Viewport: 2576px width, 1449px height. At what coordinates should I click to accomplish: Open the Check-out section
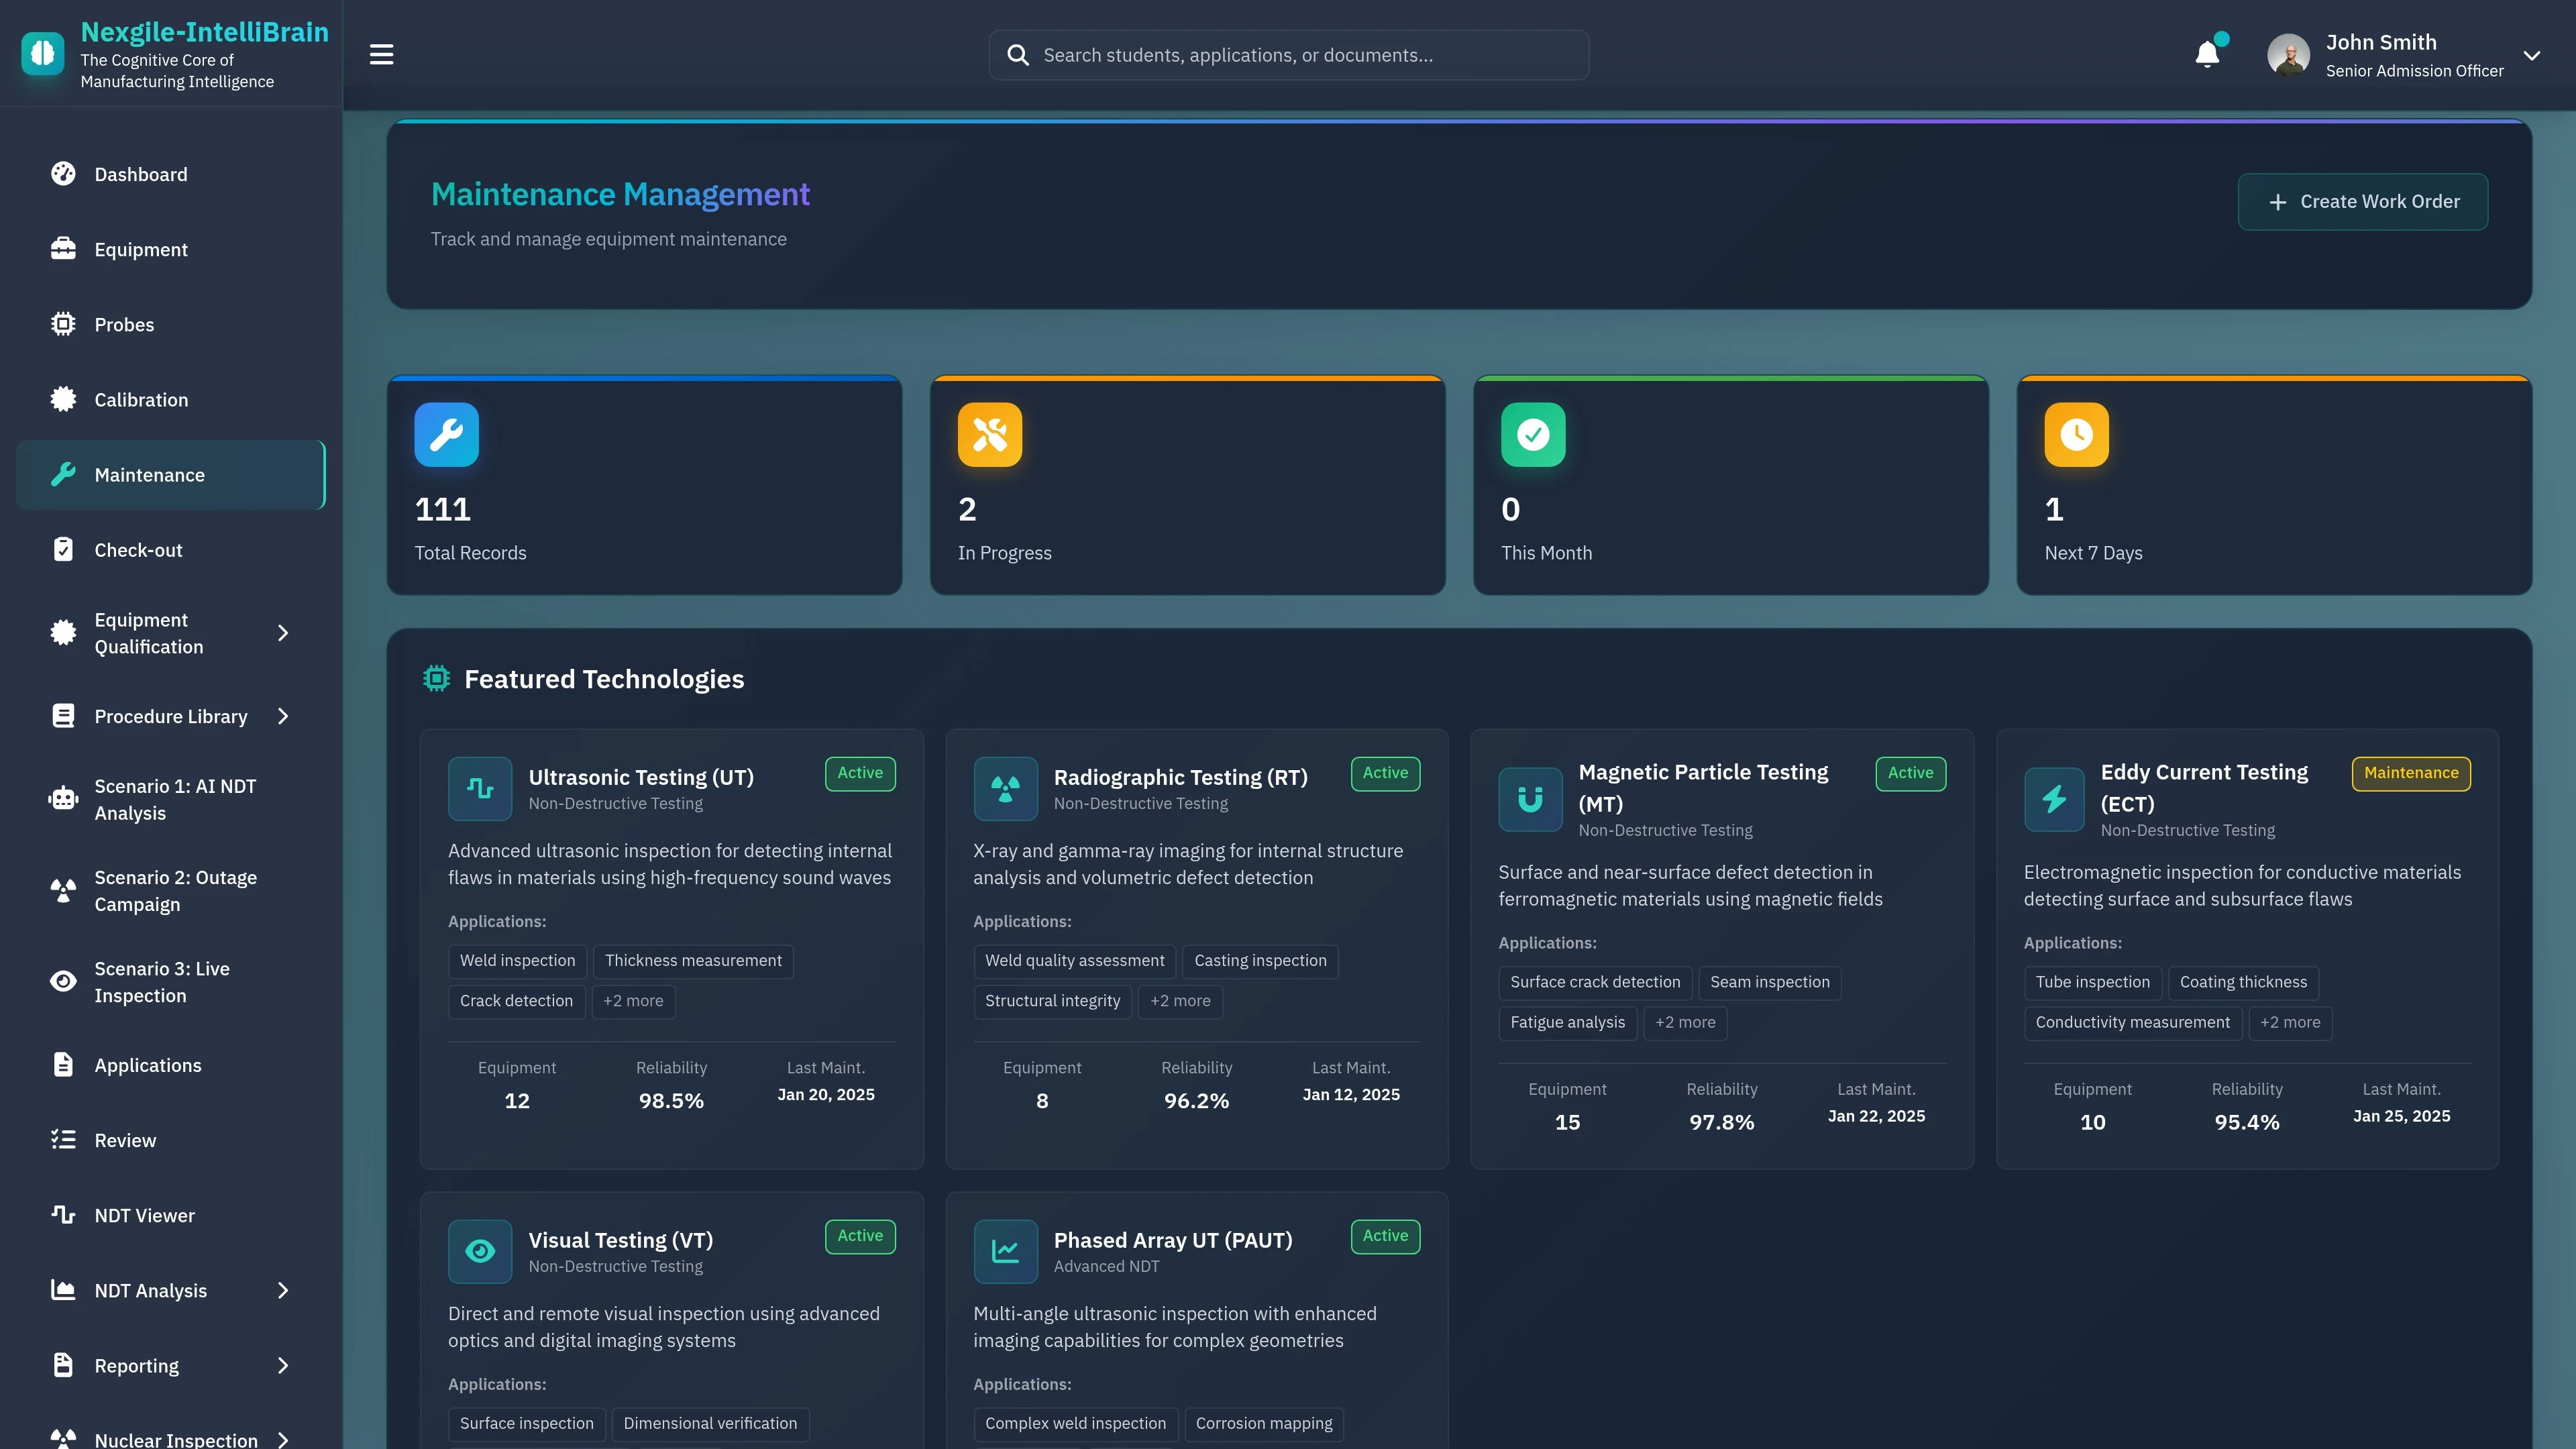(x=138, y=549)
